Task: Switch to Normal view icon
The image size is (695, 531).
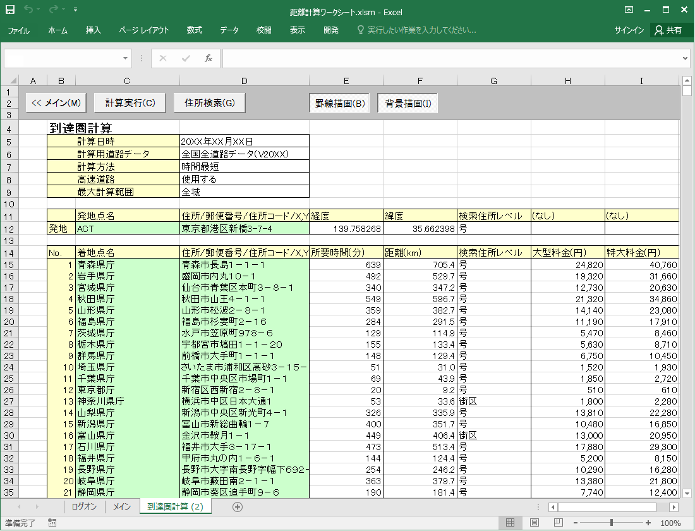Action: coord(510,523)
